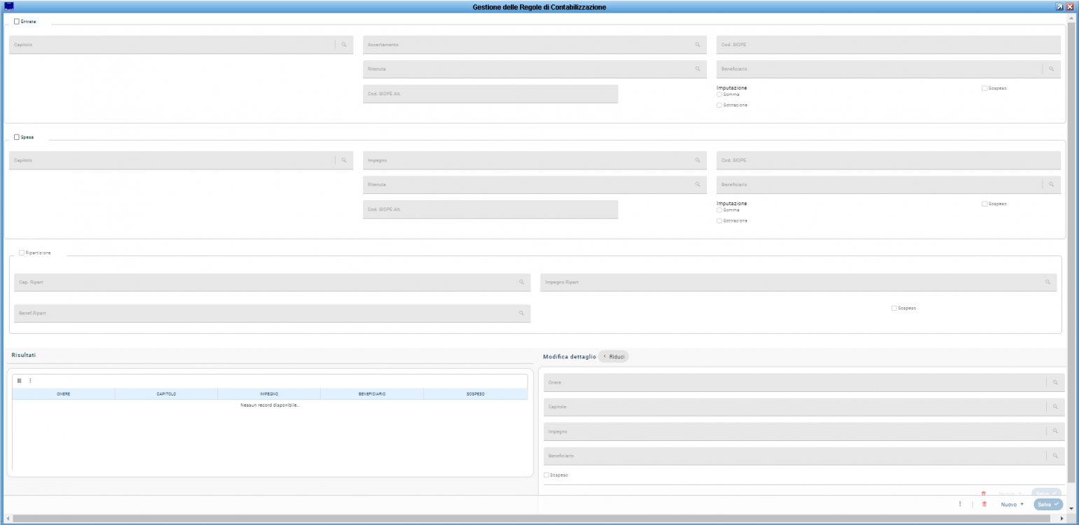Search Beneficiario in Modifica dettaglio panel
Viewport: 1079px width, 525px height.
(x=1056, y=456)
